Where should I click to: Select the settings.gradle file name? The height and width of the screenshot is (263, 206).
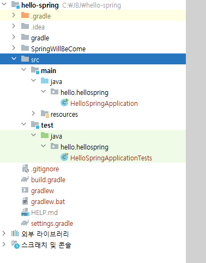[52, 224]
